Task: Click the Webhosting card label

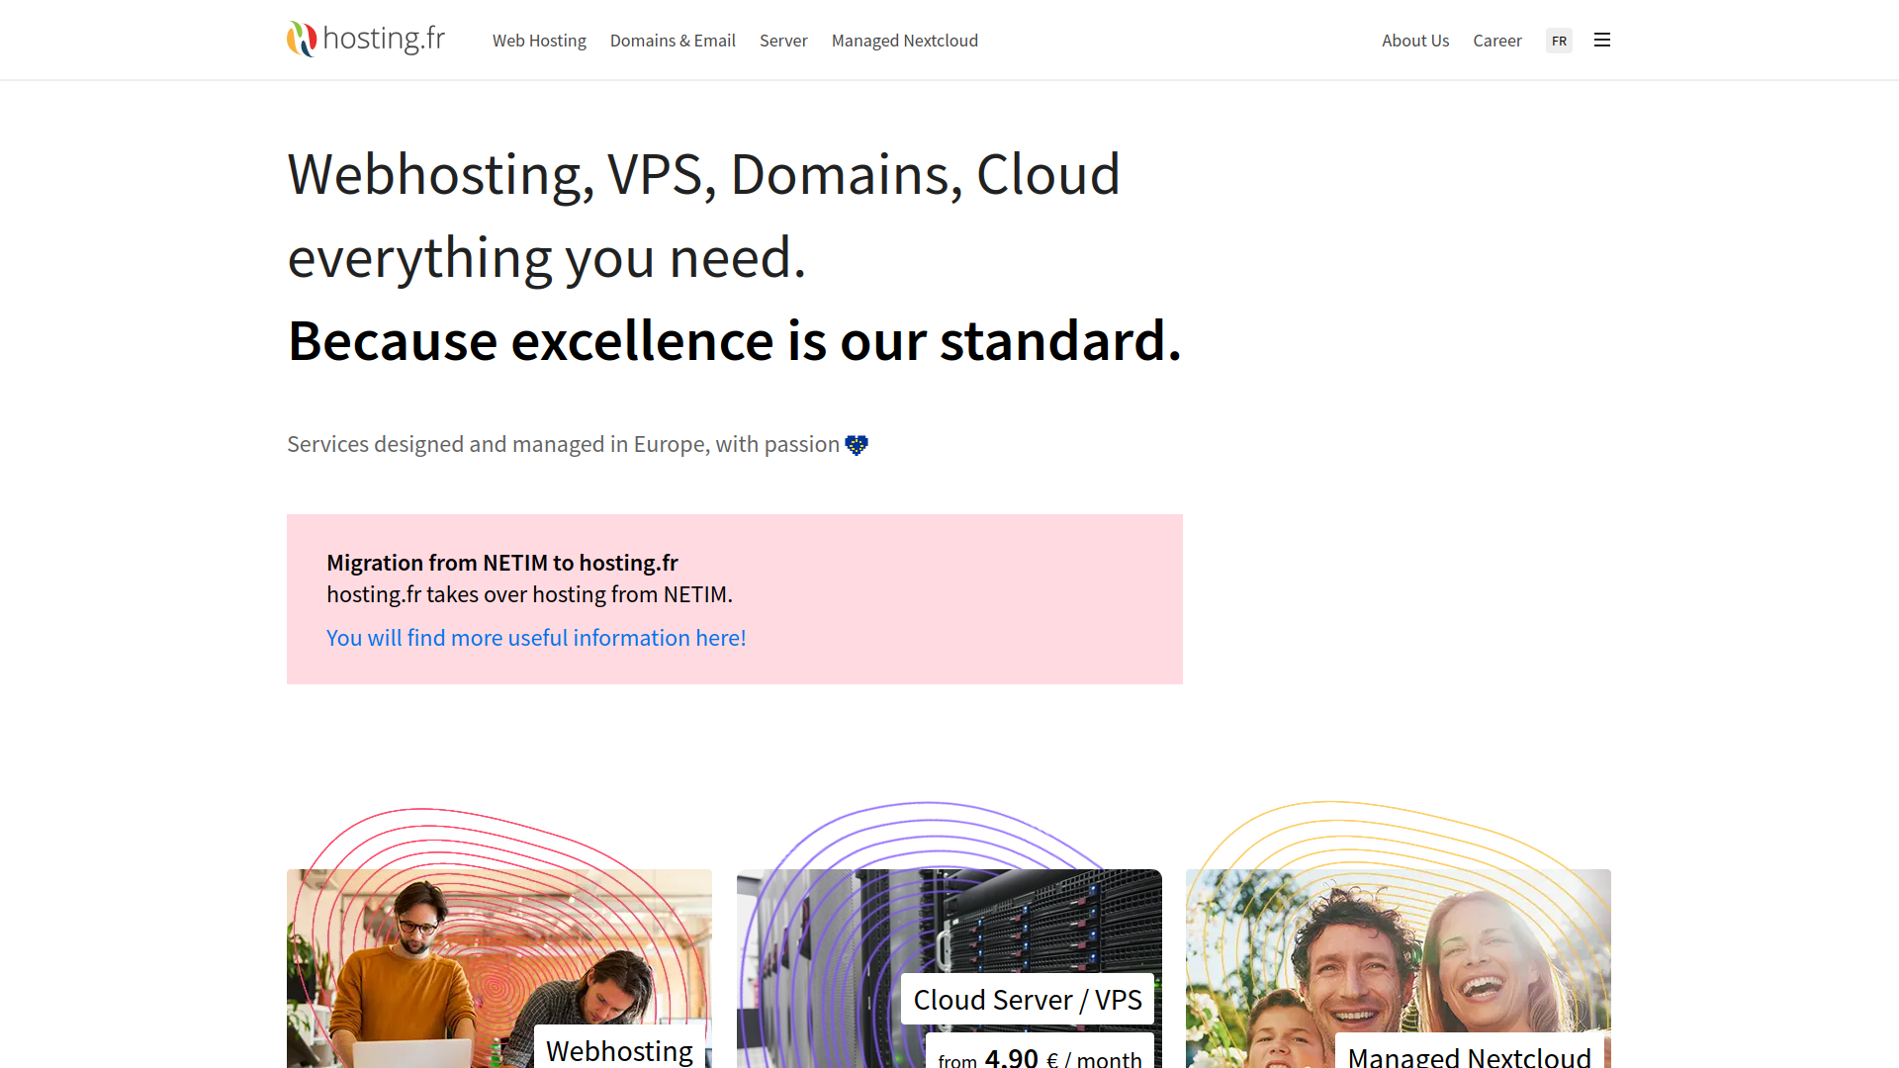Action: tap(620, 1050)
